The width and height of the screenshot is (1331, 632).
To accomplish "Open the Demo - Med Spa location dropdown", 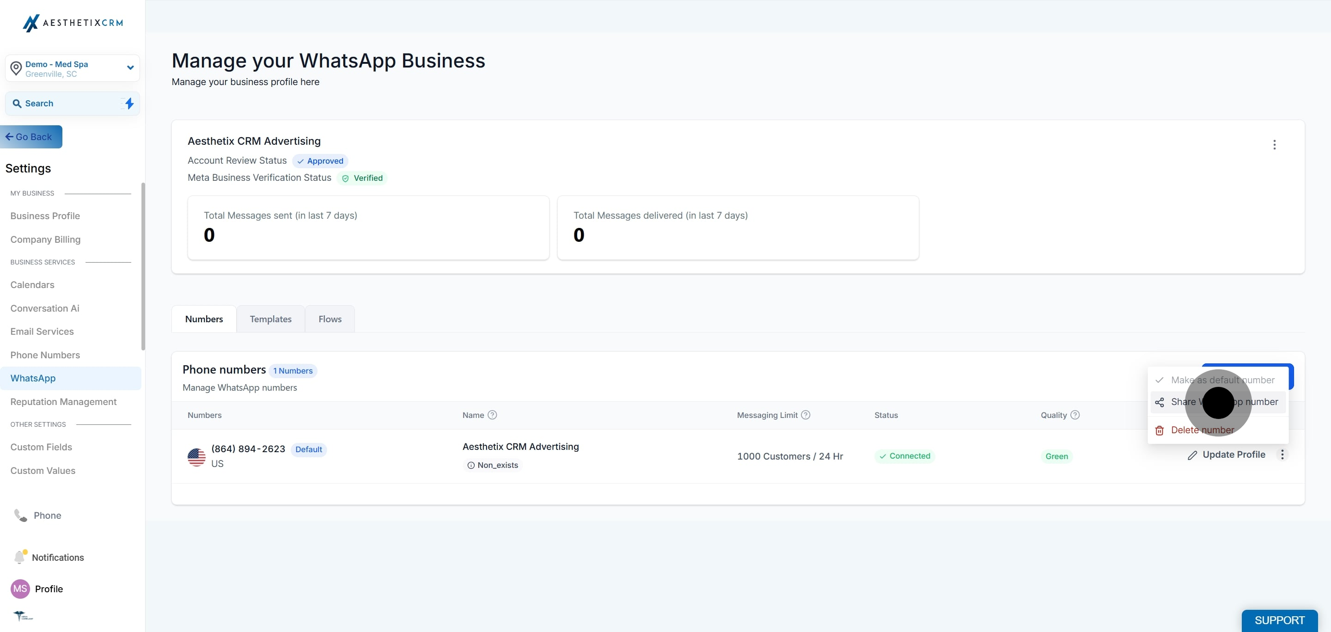I will pyautogui.click(x=73, y=68).
